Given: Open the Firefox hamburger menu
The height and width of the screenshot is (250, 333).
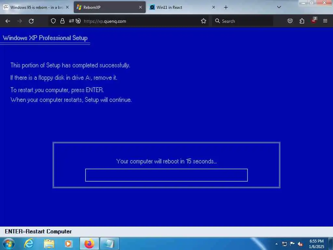Looking at the screenshot, I should click(325, 21).
